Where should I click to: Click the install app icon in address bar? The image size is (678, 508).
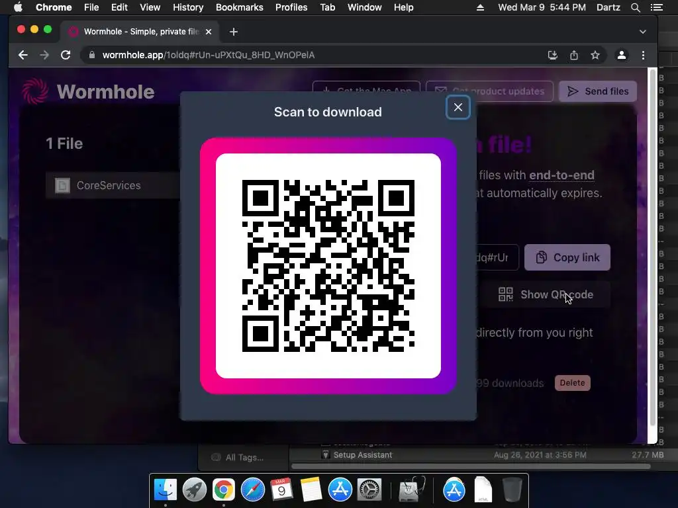point(553,55)
